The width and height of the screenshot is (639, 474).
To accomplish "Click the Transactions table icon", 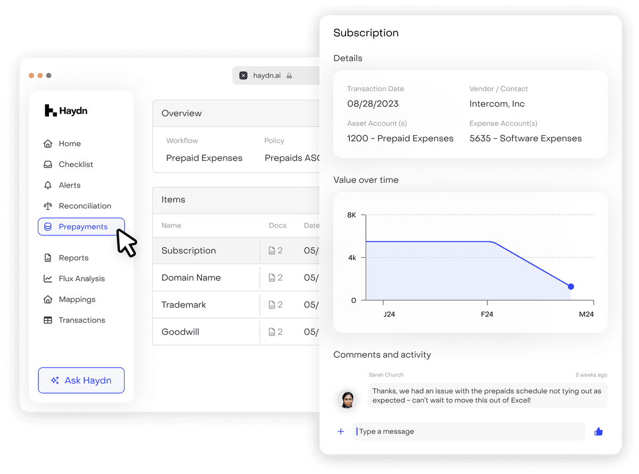I will click(x=48, y=321).
